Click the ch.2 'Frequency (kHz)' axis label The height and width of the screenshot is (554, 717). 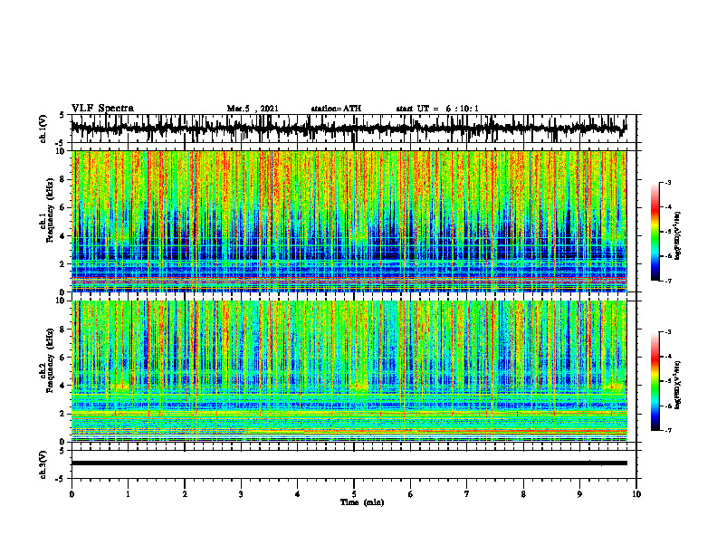tap(50, 360)
